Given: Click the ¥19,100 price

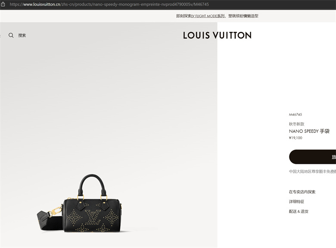Looking at the screenshot, I should click(296, 138).
